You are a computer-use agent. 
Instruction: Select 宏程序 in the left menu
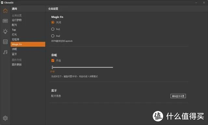(16, 39)
